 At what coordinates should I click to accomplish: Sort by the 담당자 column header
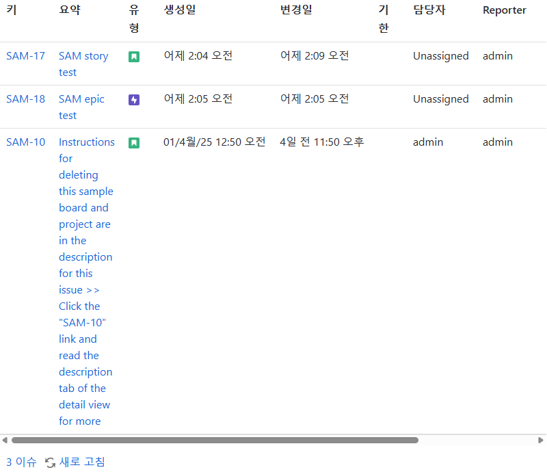click(429, 10)
